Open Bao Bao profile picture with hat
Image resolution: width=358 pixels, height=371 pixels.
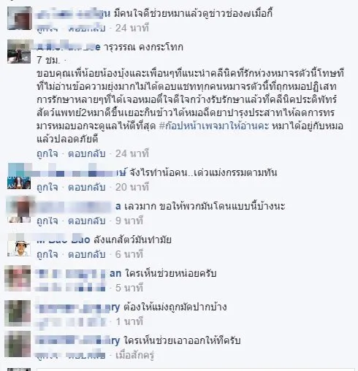(19, 245)
